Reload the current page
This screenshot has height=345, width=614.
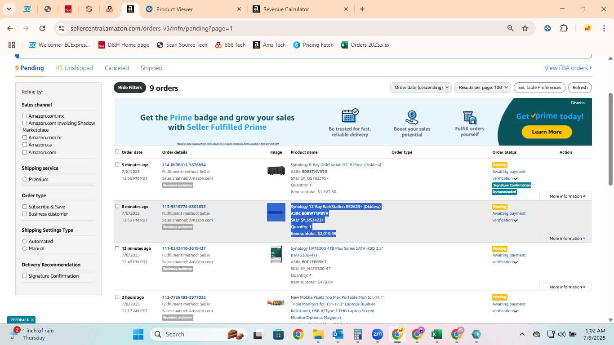coord(42,28)
